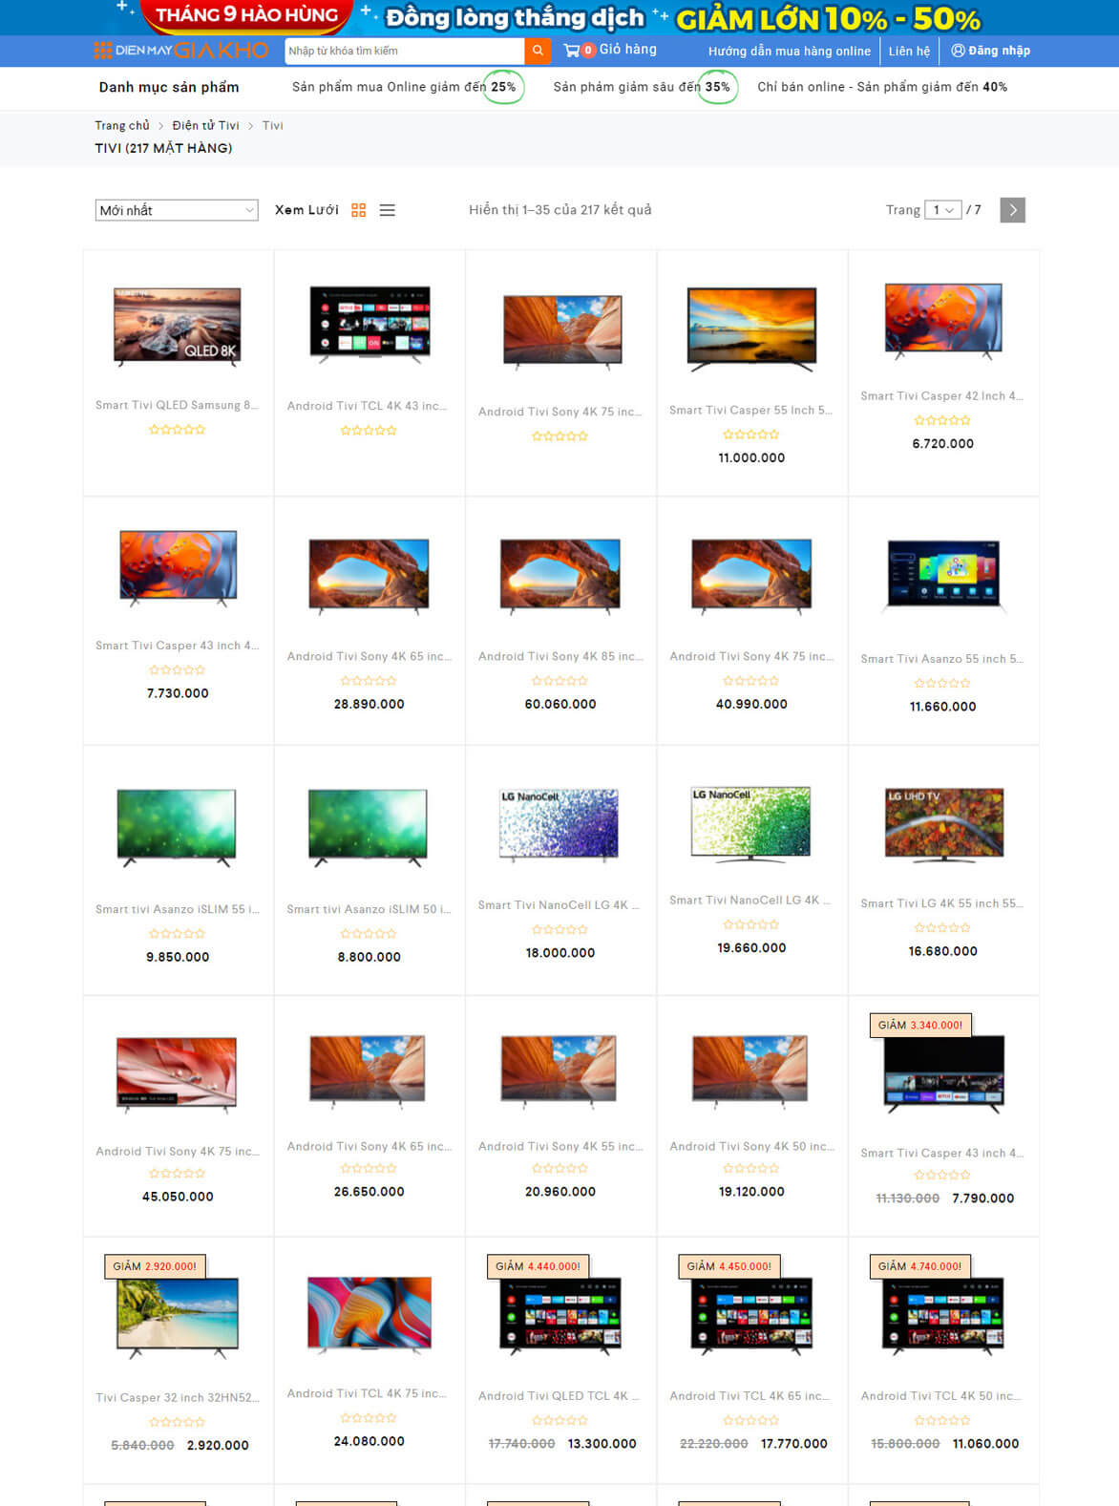Click the Dien May Gia Kho logo
Image resolution: width=1119 pixels, height=1506 pixels.
[x=181, y=51]
